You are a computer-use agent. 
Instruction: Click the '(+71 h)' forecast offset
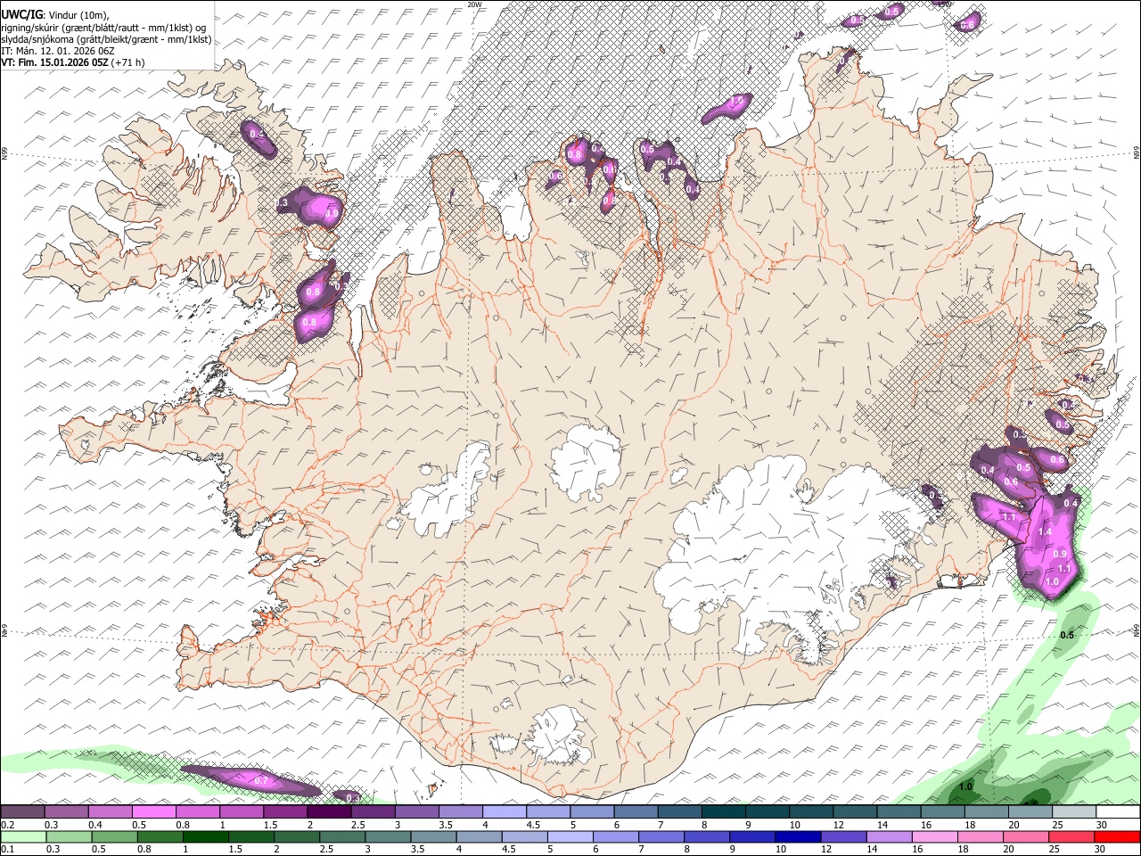[x=128, y=62]
